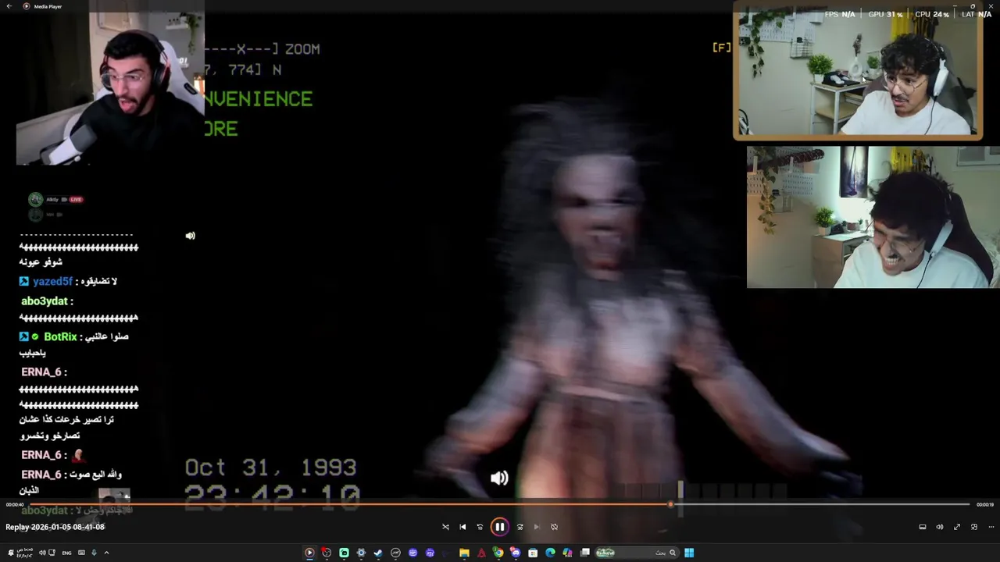Click the Media Player taskbar icon
Screen dimensions: 1000x562
pos(309,553)
